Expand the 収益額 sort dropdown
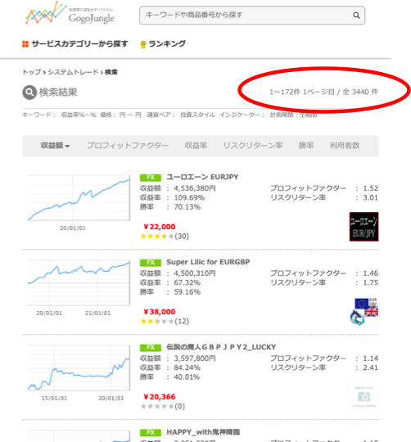The width and height of the screenshot is (411, 442). point(55,146)
